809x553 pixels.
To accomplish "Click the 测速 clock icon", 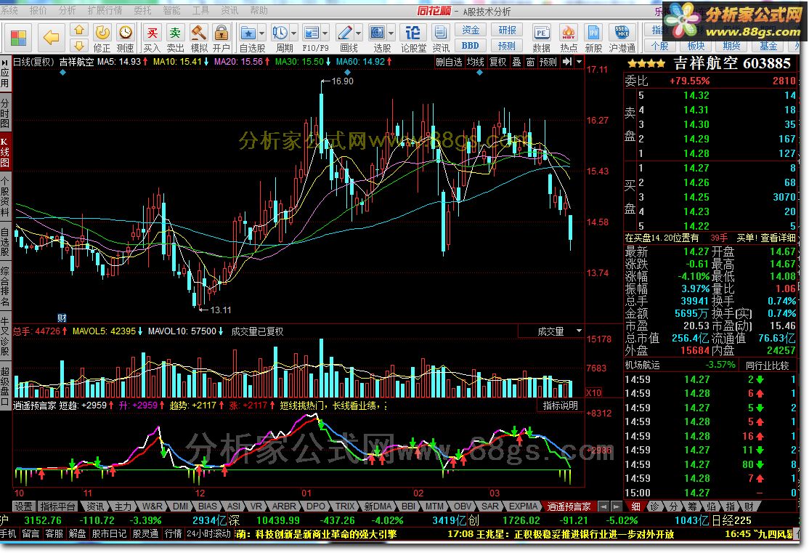I will pyautogui.click(x=125, y=33).
